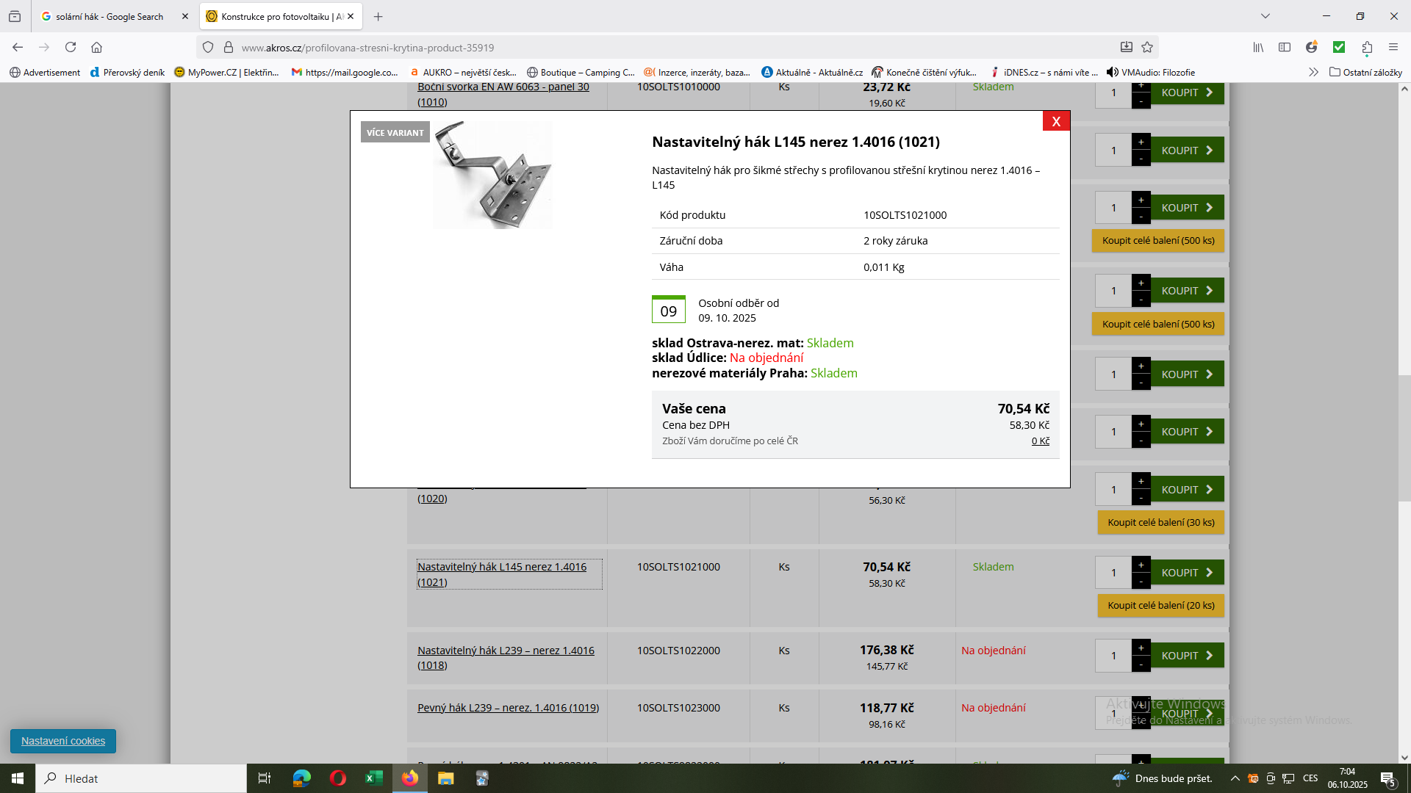1411x793 pixels.
Task: Open Nastavení cookies settings
Action: (x=63, y=741)
